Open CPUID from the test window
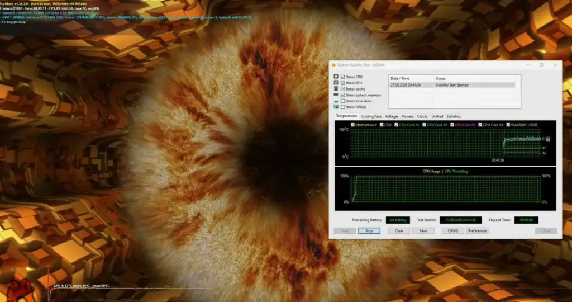Viewport: 572px width, 302px height. tap(452, 231)
